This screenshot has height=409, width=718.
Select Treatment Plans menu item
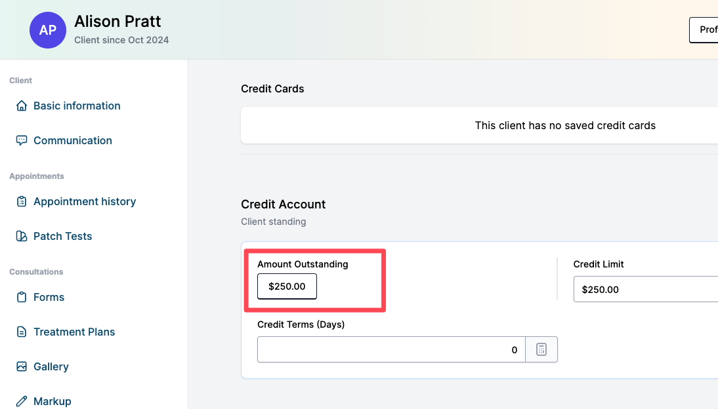tap(74, 332)
